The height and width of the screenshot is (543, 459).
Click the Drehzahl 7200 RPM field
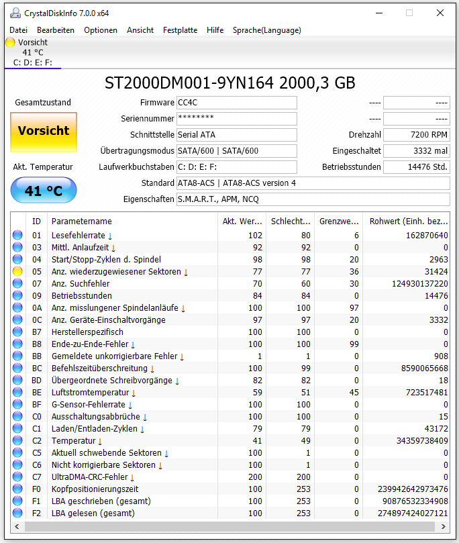tap(417, 135)
